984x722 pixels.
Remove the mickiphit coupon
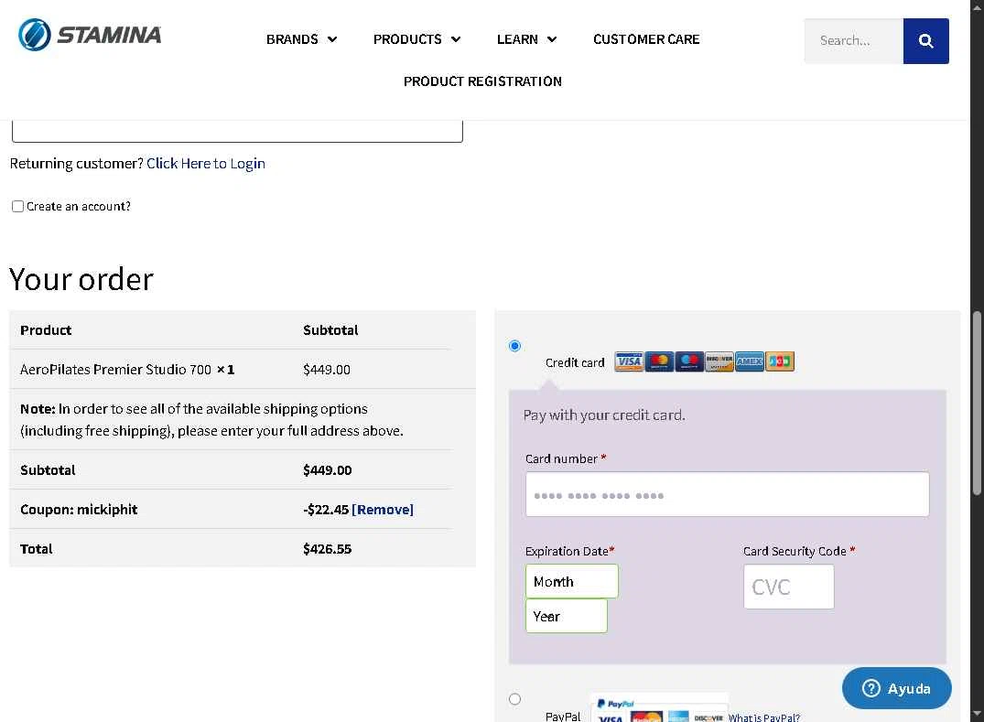(383, 510)
